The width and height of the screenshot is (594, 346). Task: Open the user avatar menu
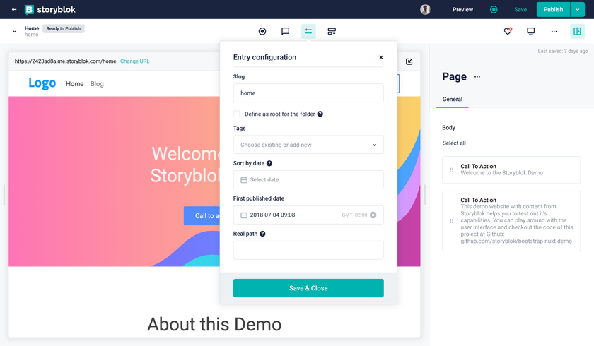(x=425, y=9)
